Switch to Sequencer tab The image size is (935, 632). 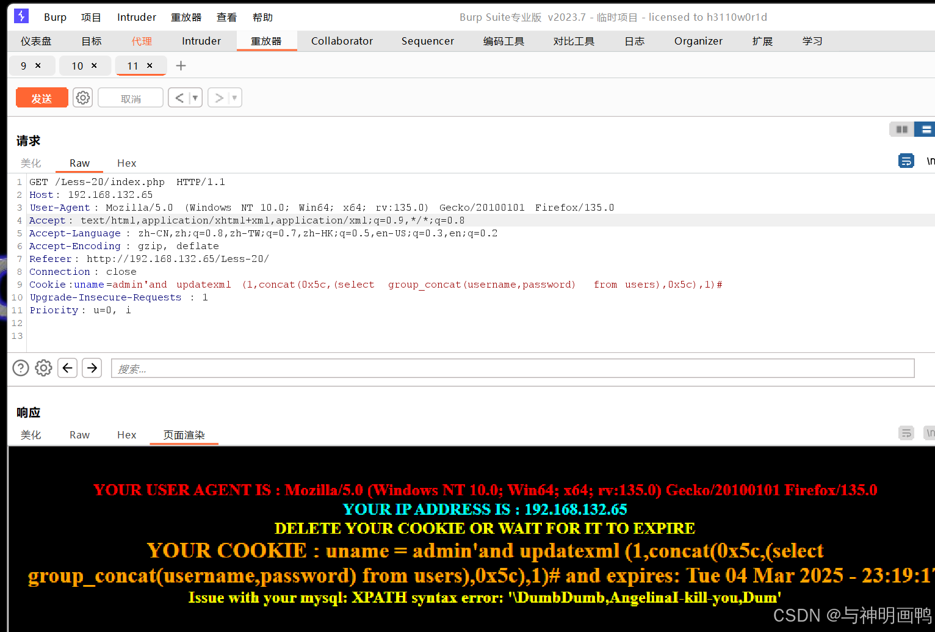428,41
